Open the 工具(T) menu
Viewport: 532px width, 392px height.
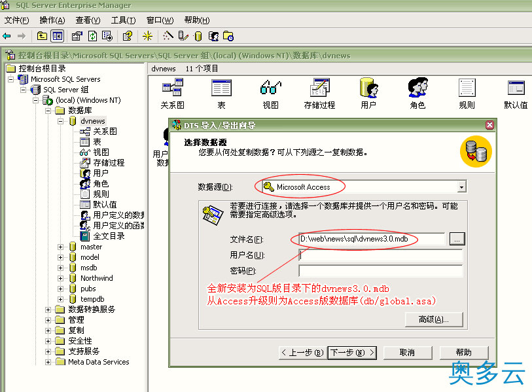click(x=124, y=20)
